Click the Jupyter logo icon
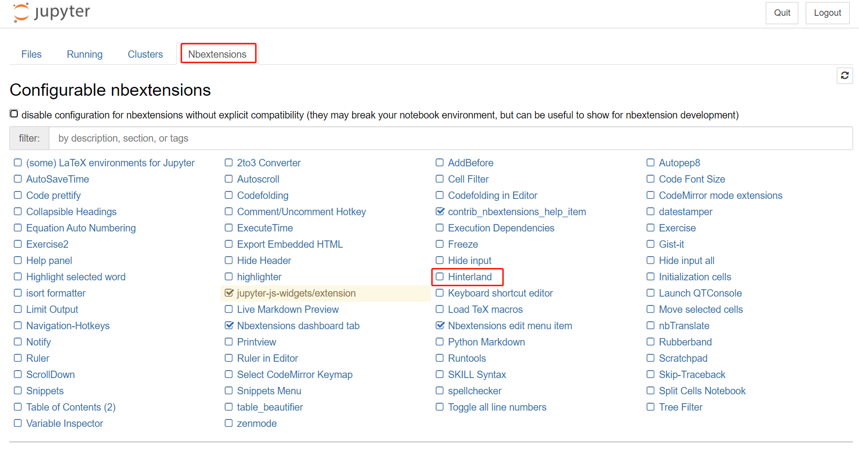Screen dimensions: 859x456 (21, 12)
